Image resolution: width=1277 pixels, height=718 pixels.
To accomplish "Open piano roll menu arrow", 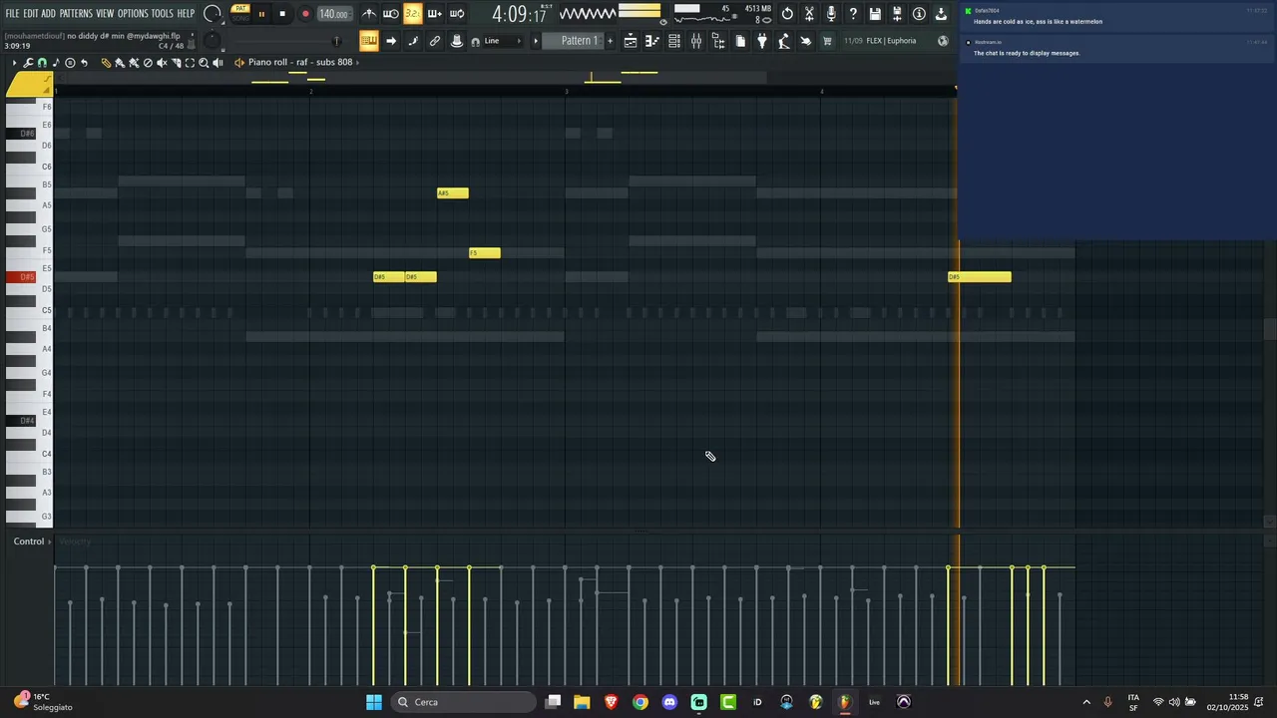I will point(14,63).
